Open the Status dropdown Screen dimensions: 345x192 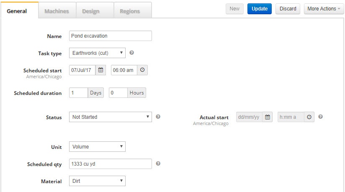tap(111, 117)
